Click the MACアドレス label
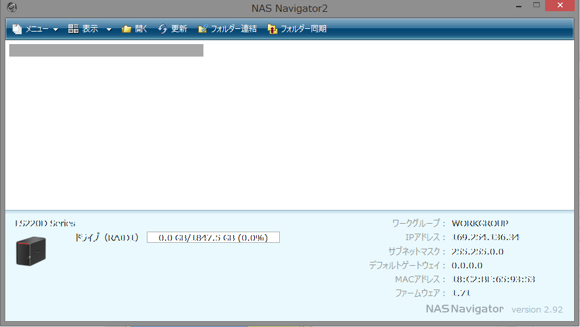580x327 pixels. tap(420, 280)
